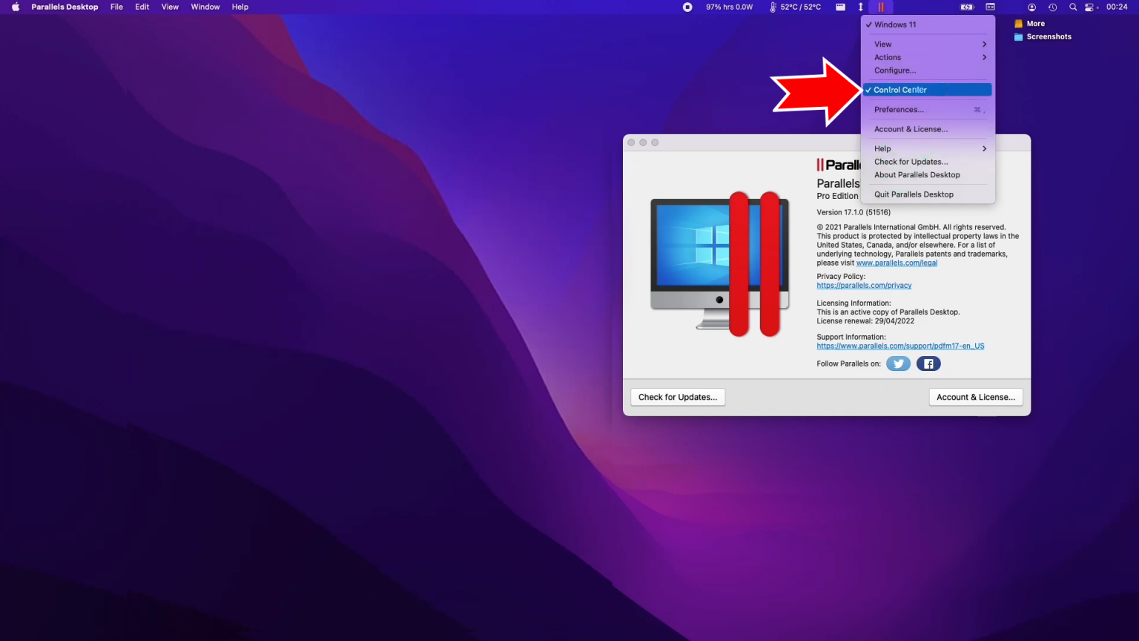Toggle Control Center in Parallels menu

928,90
